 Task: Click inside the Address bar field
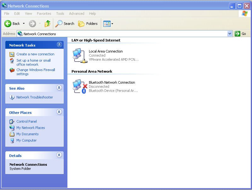click(x=126, y=34)
